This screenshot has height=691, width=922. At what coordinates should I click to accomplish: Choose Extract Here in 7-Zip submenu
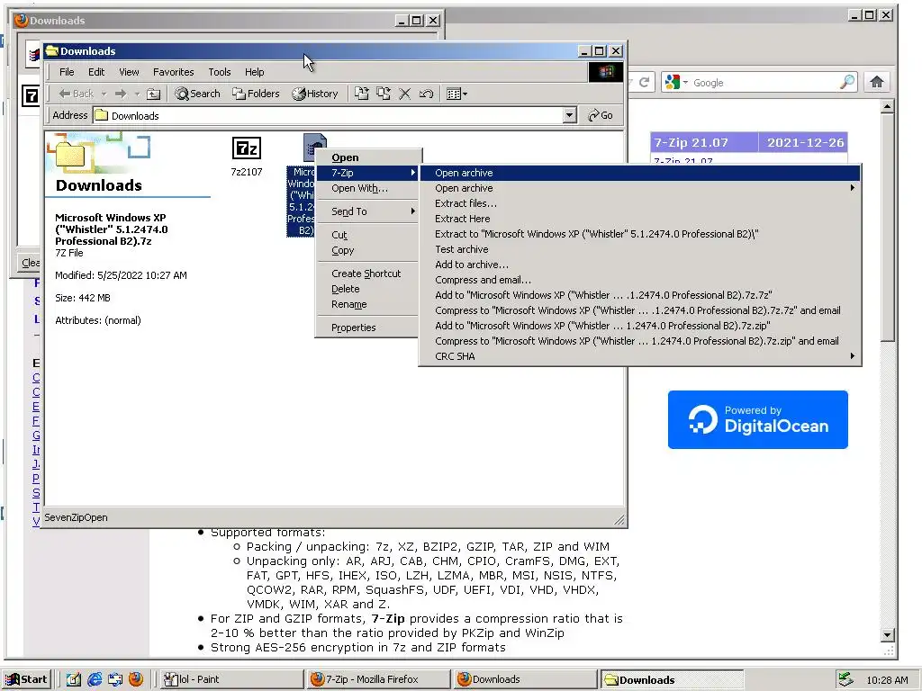point(640,219)
